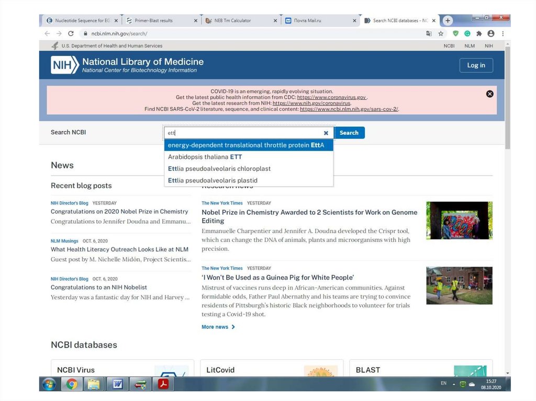This screenshot has width=536, height=401.
Task: Close the Nucleotide Sequence tab
Action: point(116,20)
